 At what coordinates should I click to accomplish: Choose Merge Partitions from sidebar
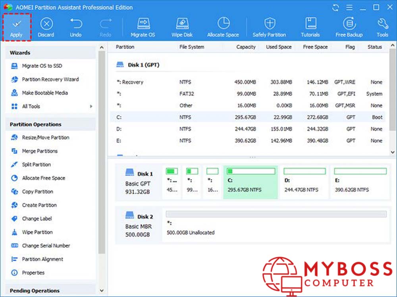[40, 151]
